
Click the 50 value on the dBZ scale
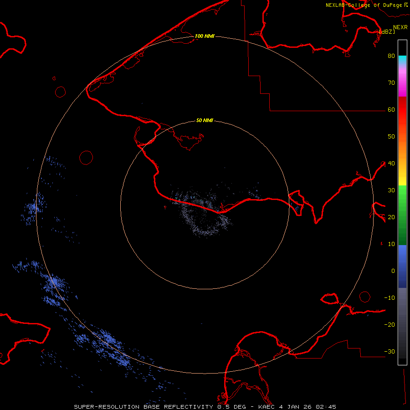pyautogui.click(x=391, y=137)
